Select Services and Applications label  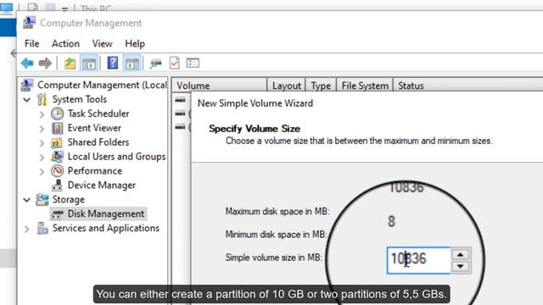(106, 228)
